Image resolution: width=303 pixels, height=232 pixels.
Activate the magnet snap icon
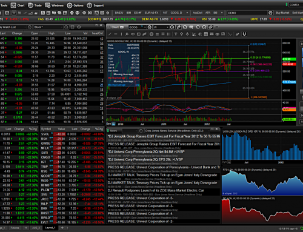[x=244, y=34]
